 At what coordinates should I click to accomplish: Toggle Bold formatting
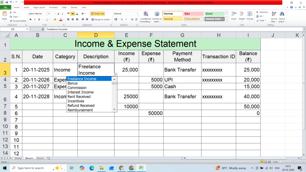30,19
